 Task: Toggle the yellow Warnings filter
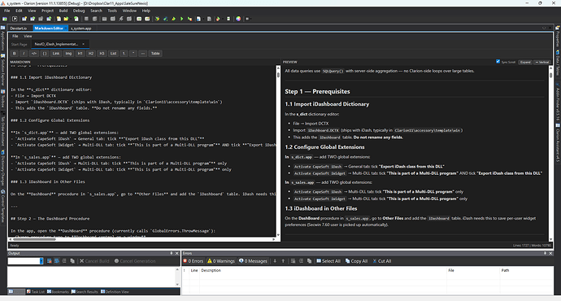(221, 261)
